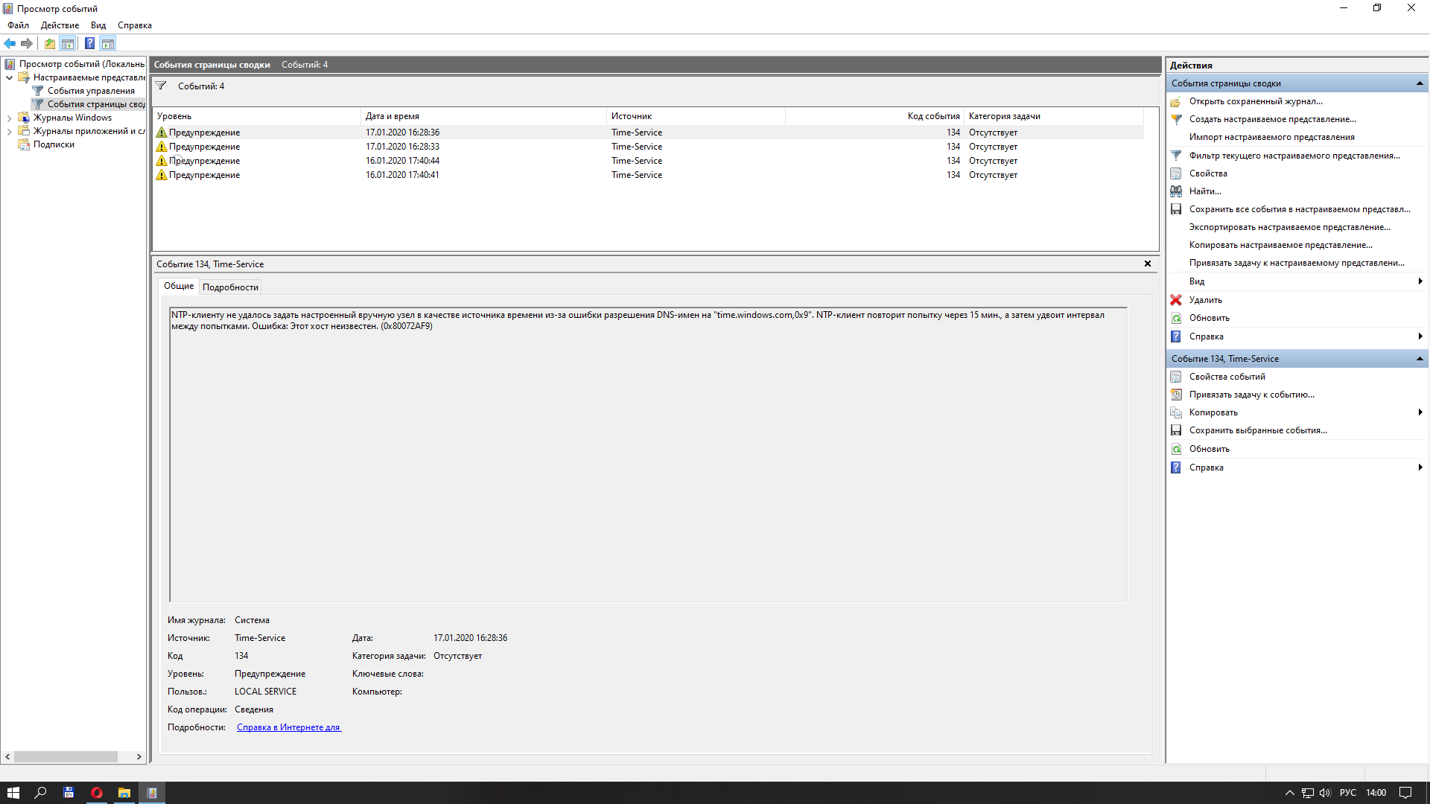1430x804 pixels.
Task: Click Копировать настраиваемое представление action
Action: (1281, 245)
